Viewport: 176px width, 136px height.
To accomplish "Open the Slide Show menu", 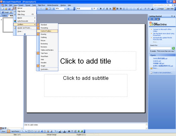I will 42,5.
